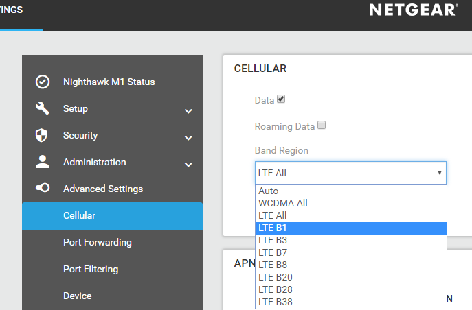The image size is (472, 310).
Task: Click the Nighthawk M1 Status checkmark icon
Action: click(43, 82)
